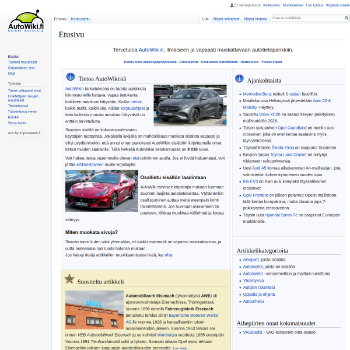Screen dimensions: 350x350
Task: Open the Yhdistyksiä category link
Action: pos(253,281)
